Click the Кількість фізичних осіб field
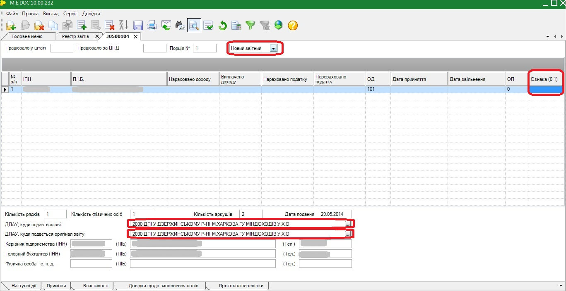 [x=142, y=214]
